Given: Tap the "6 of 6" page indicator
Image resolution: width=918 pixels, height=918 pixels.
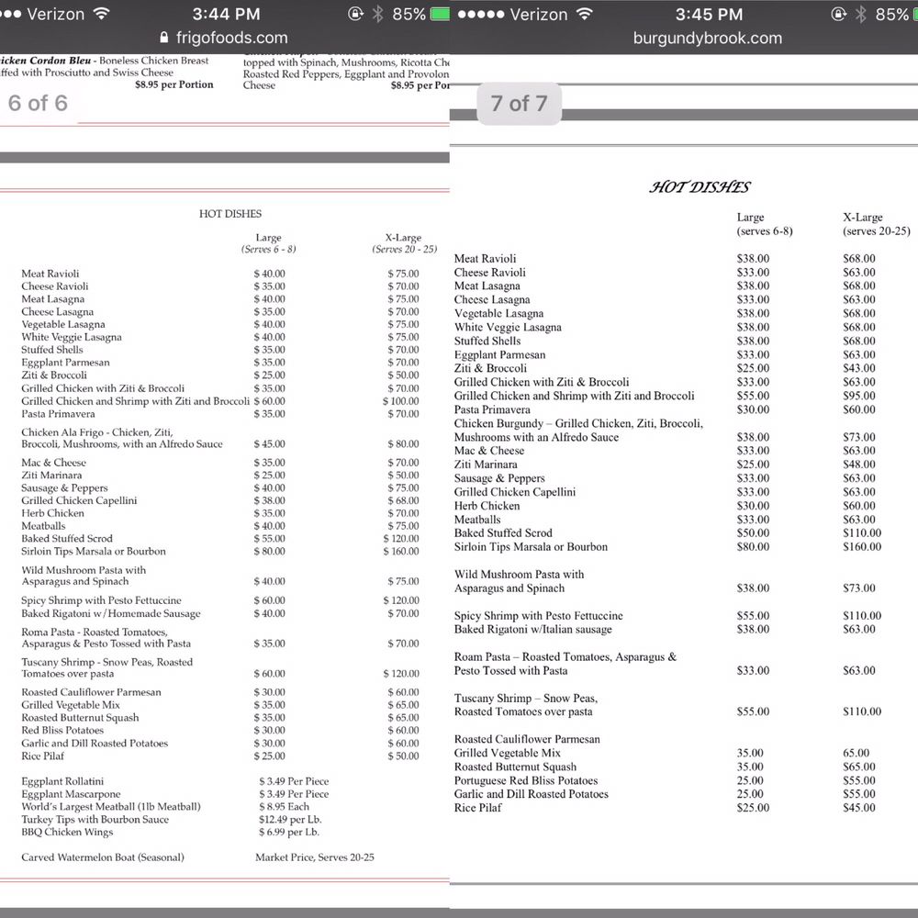Looking at the screenshot, I should pos(38,103).
